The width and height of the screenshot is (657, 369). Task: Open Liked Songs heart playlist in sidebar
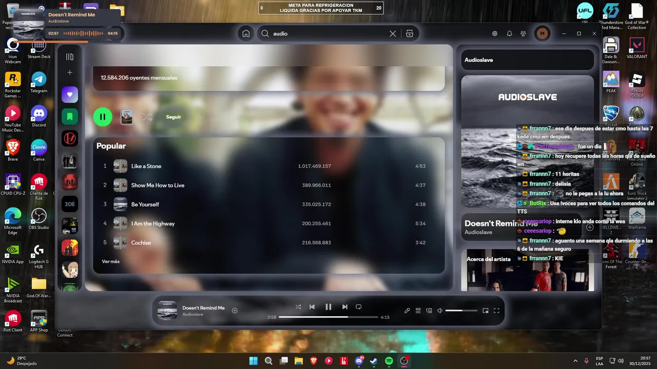point(70,94)
